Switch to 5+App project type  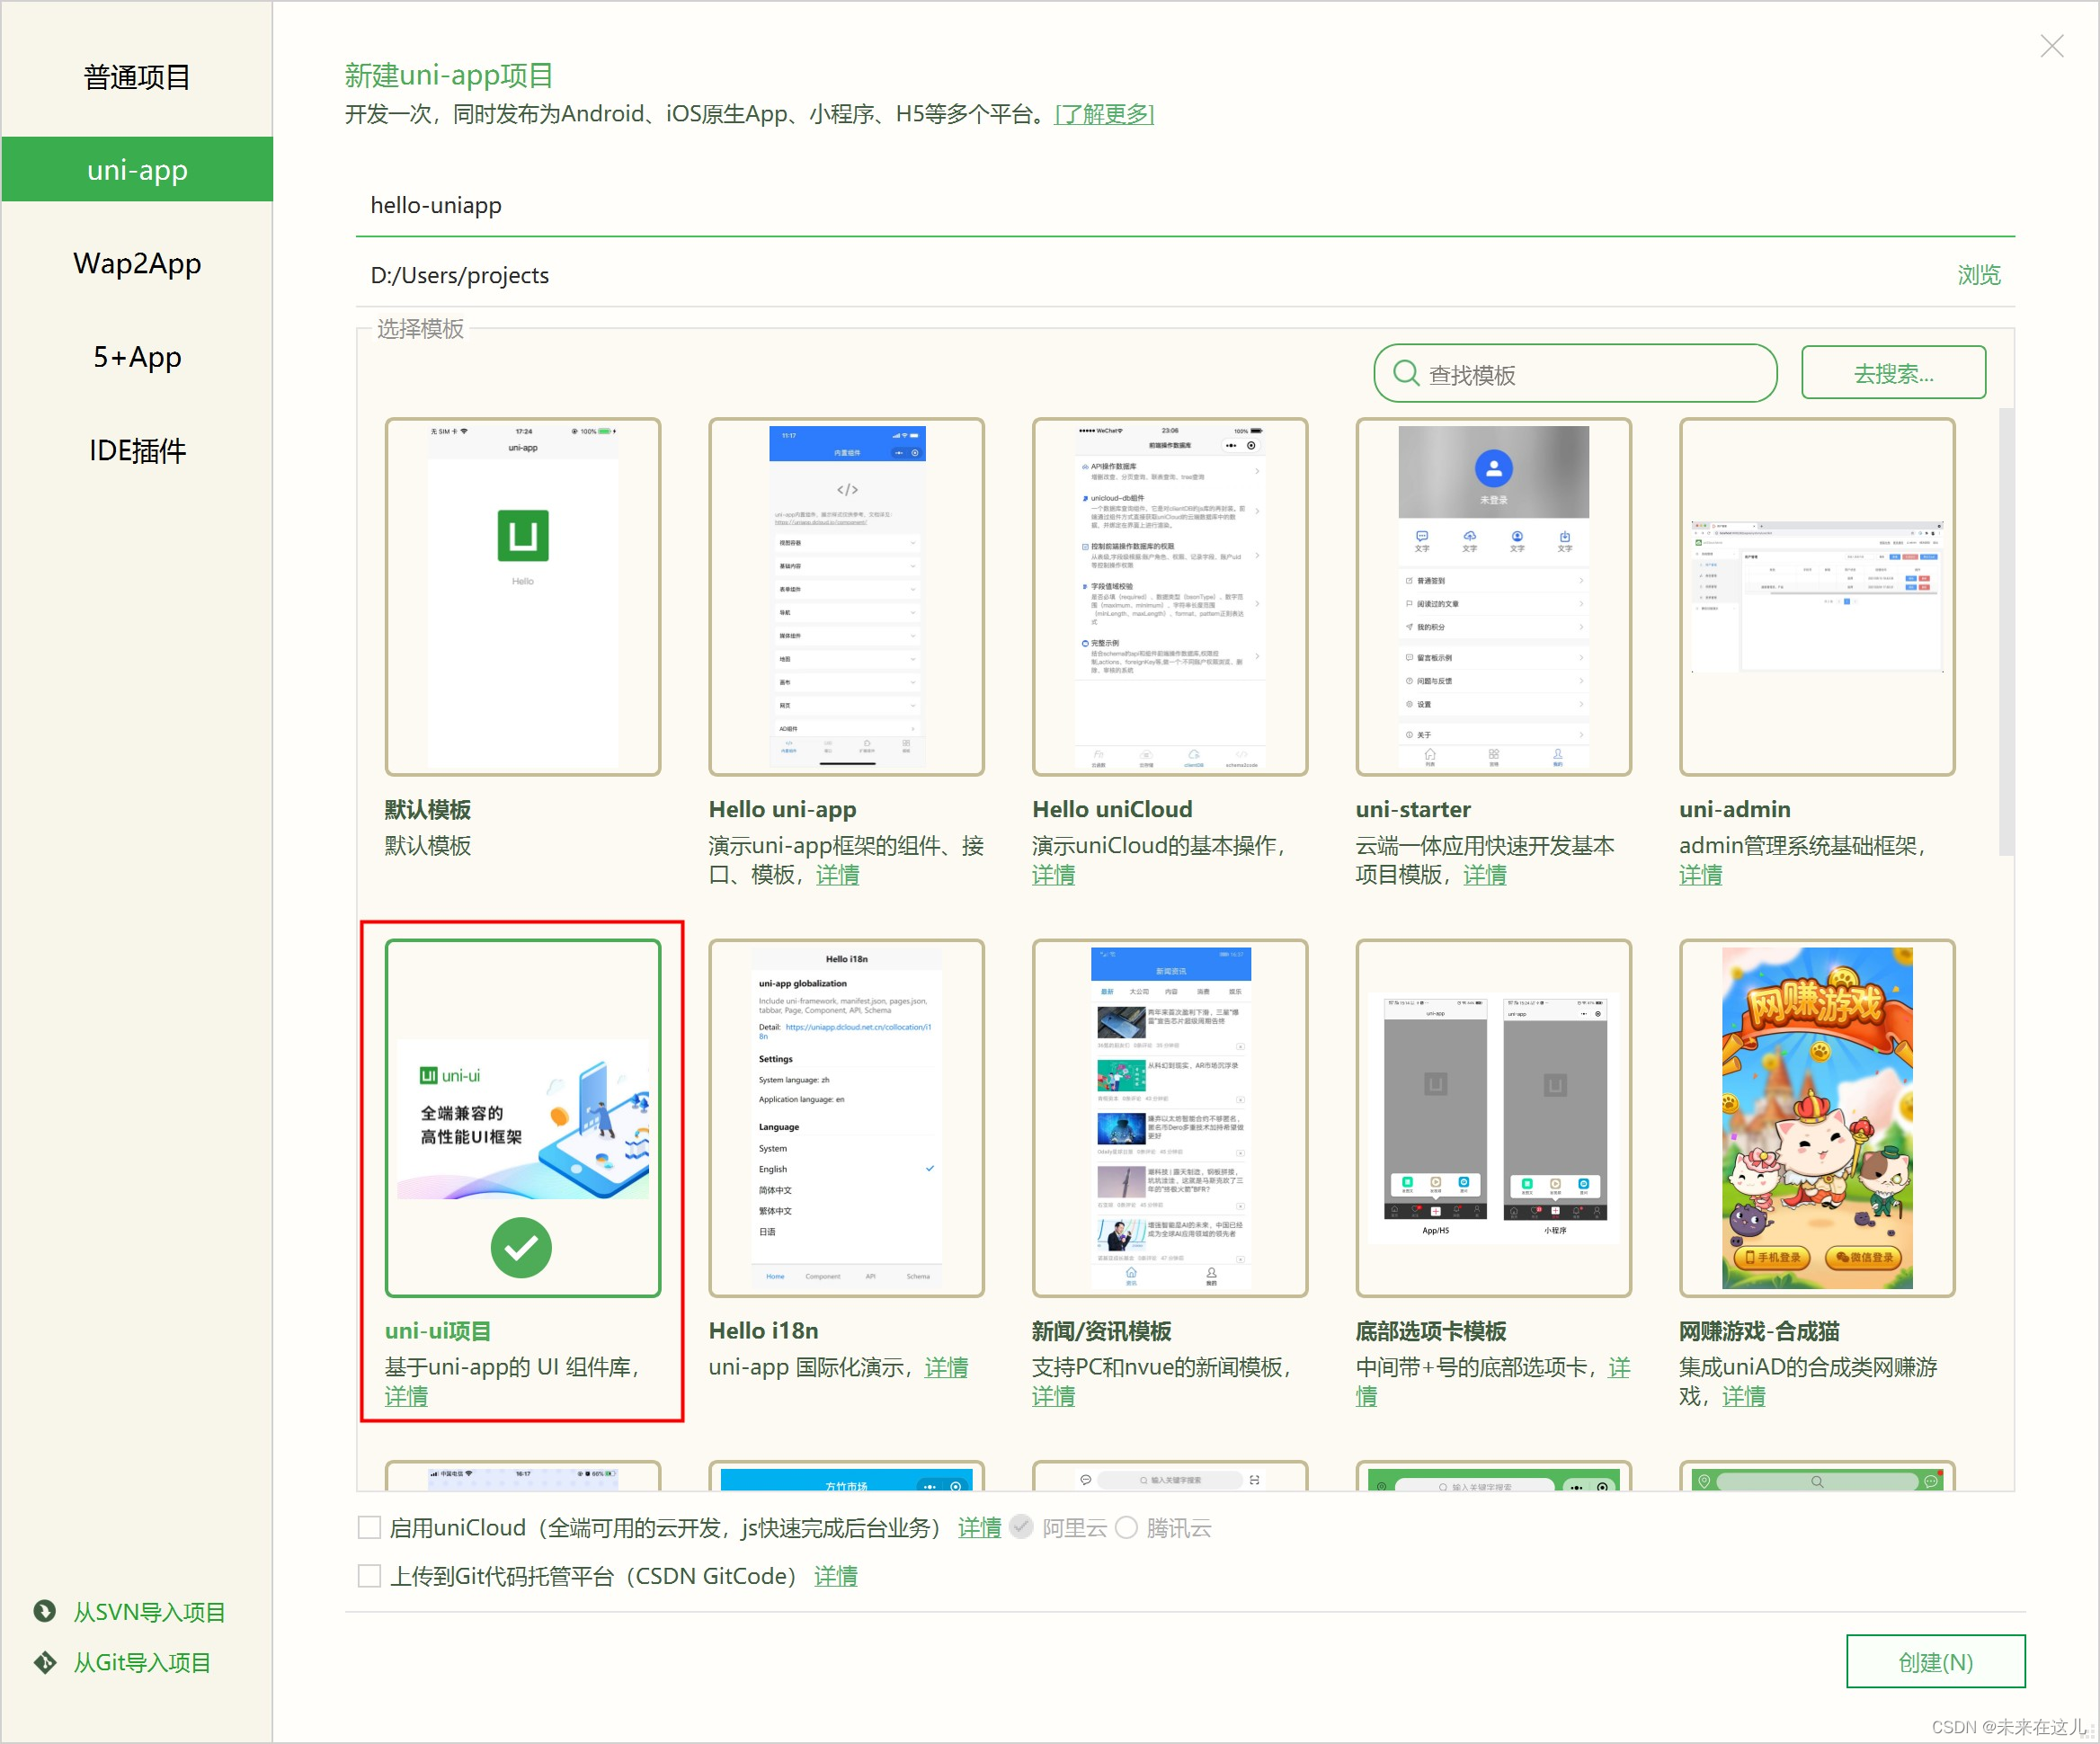pyautogui.click(x=137, y=357)
